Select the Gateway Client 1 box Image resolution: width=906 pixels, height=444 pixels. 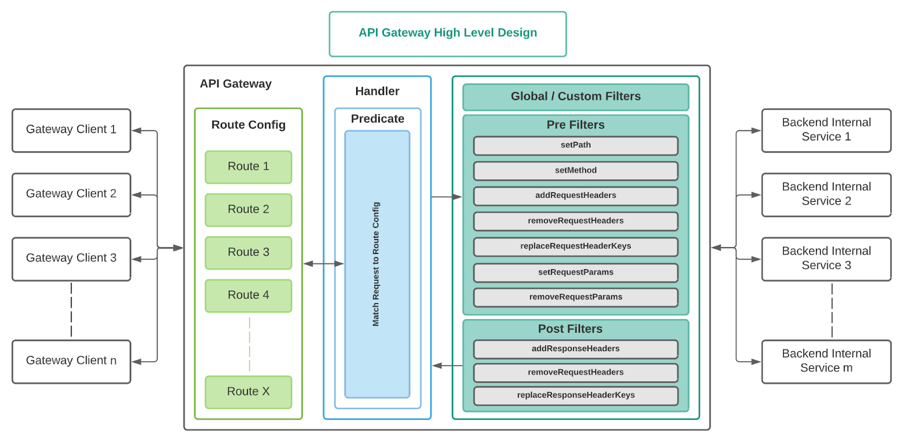[x=71, y=130]
